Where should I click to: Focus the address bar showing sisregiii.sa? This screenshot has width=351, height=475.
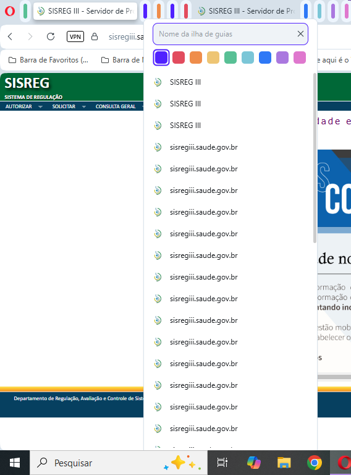point(126,37)
